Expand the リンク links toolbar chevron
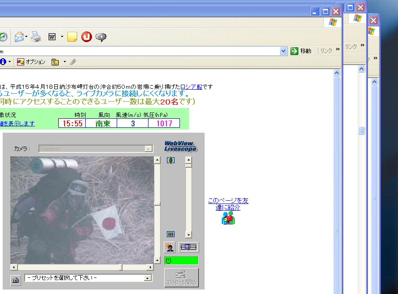Screen dimensions: 398x294 337,51
